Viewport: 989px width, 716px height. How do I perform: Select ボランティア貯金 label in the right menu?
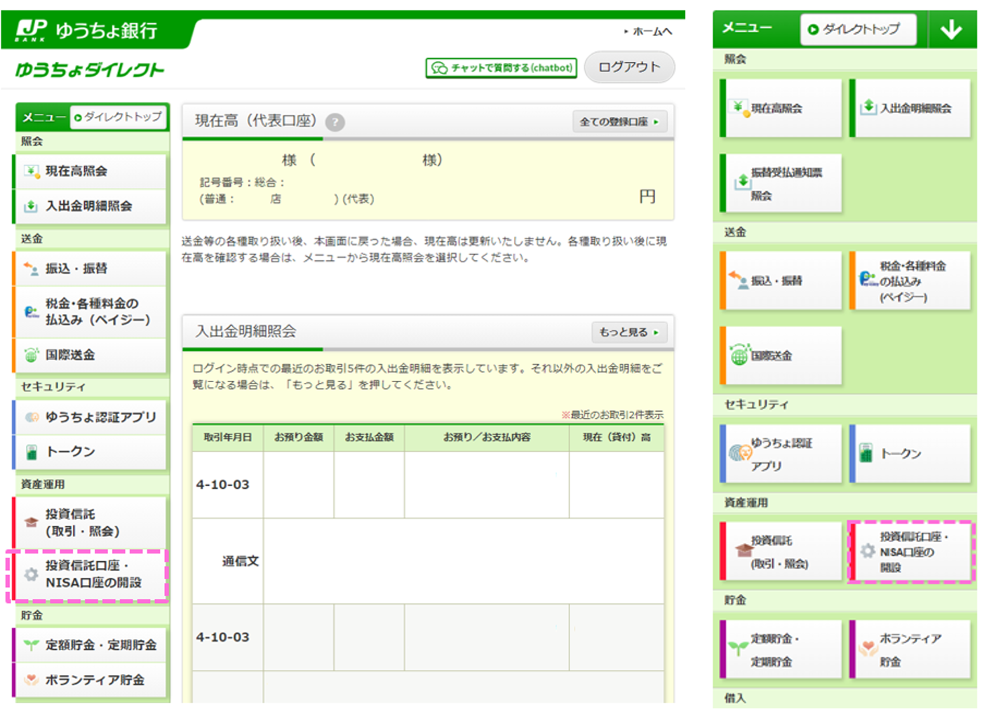(x=910, y=649)
